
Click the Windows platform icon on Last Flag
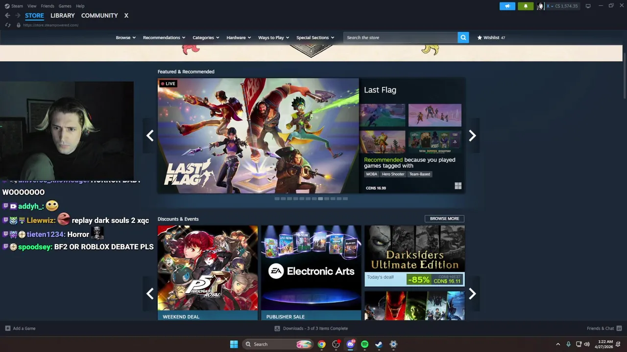[x=458, y=186]
